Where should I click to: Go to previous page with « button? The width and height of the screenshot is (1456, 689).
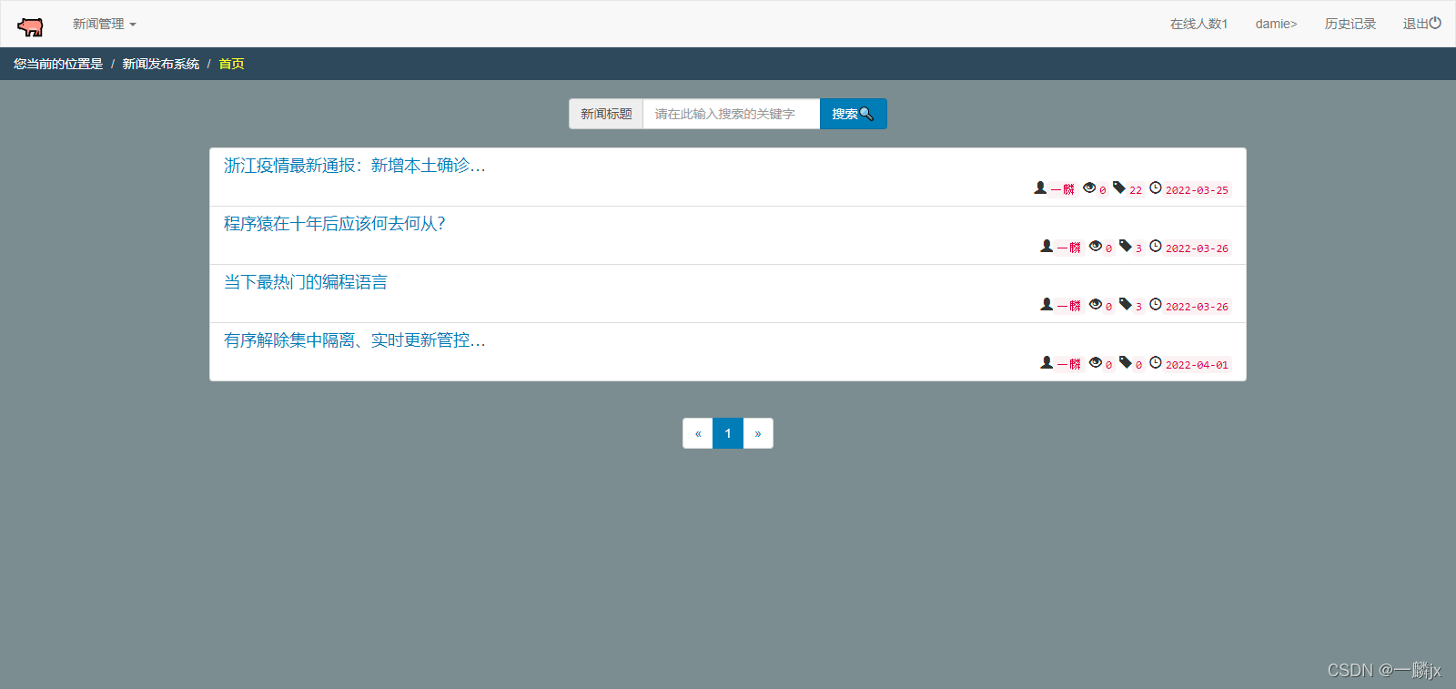[698, 433]
